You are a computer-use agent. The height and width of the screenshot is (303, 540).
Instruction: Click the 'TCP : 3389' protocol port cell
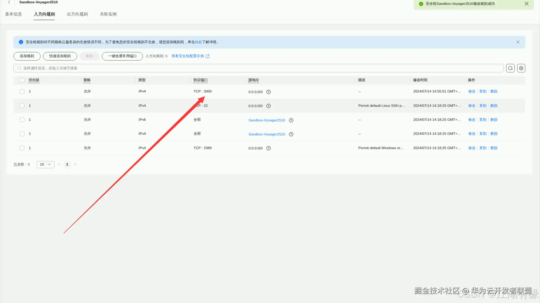(x=203, y=148)
